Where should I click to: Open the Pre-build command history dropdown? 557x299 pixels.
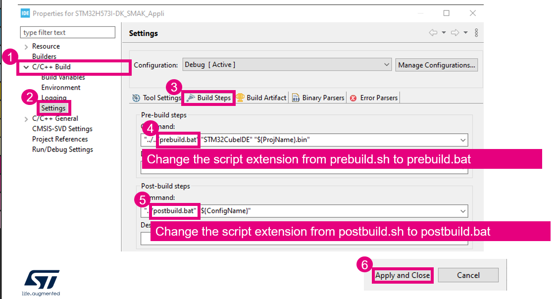[462, 140]
